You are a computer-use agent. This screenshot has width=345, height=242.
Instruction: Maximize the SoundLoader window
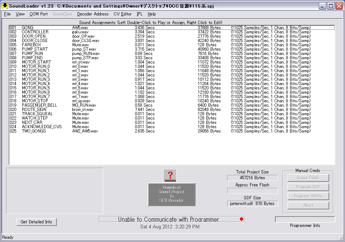pos(331,6)
